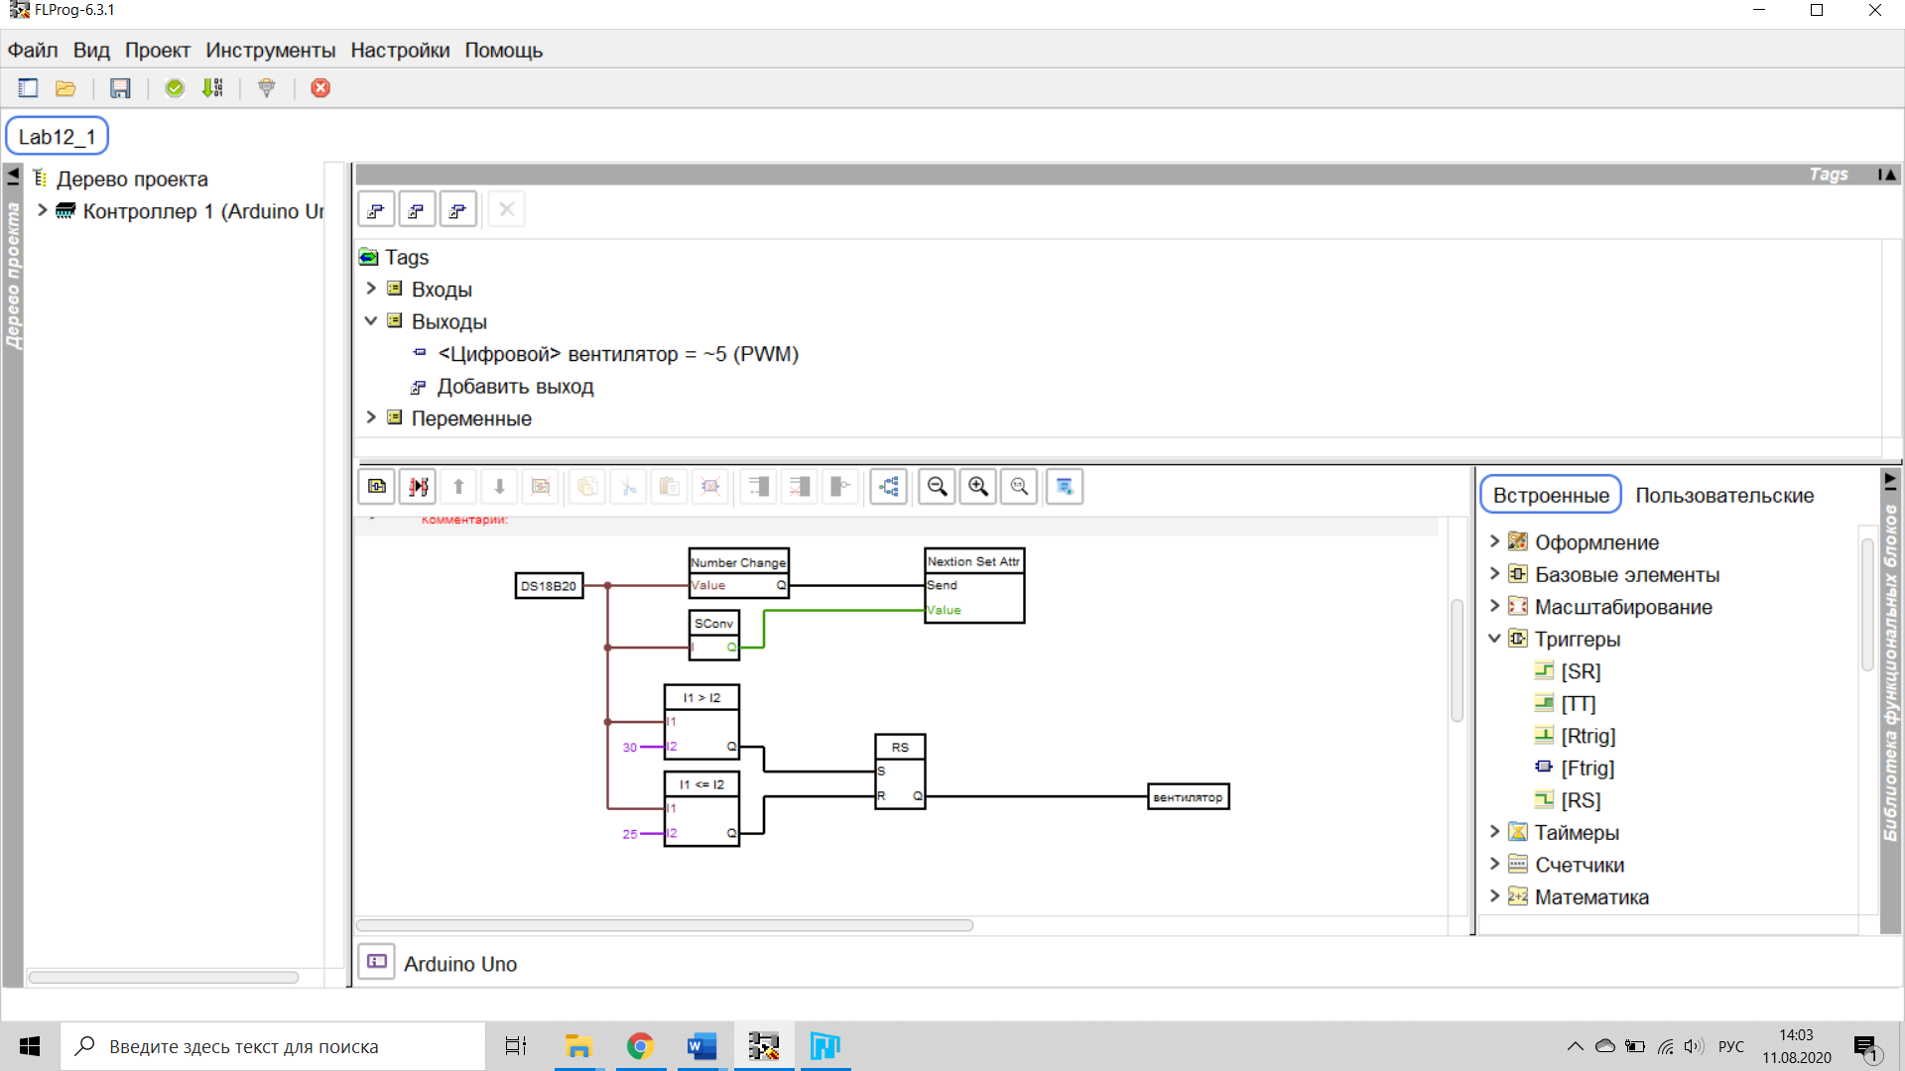Collapse the function block library panel arrow

pos(1890,480)
